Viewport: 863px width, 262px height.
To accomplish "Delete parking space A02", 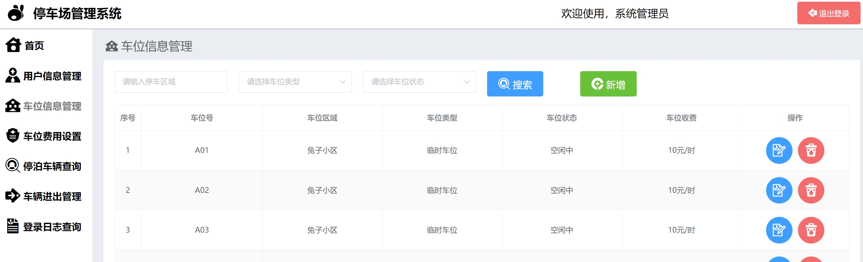I will pyautogui.click(x=811, y=191).
